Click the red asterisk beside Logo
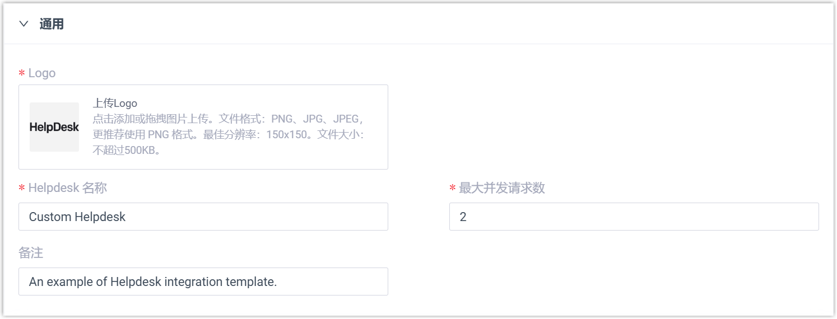837x319 pixels. click(22, 74)
